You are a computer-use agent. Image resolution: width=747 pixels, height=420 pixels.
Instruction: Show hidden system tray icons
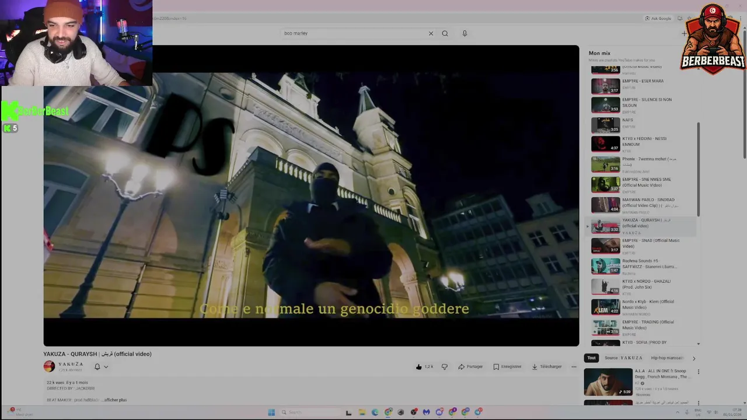point(678,412)
